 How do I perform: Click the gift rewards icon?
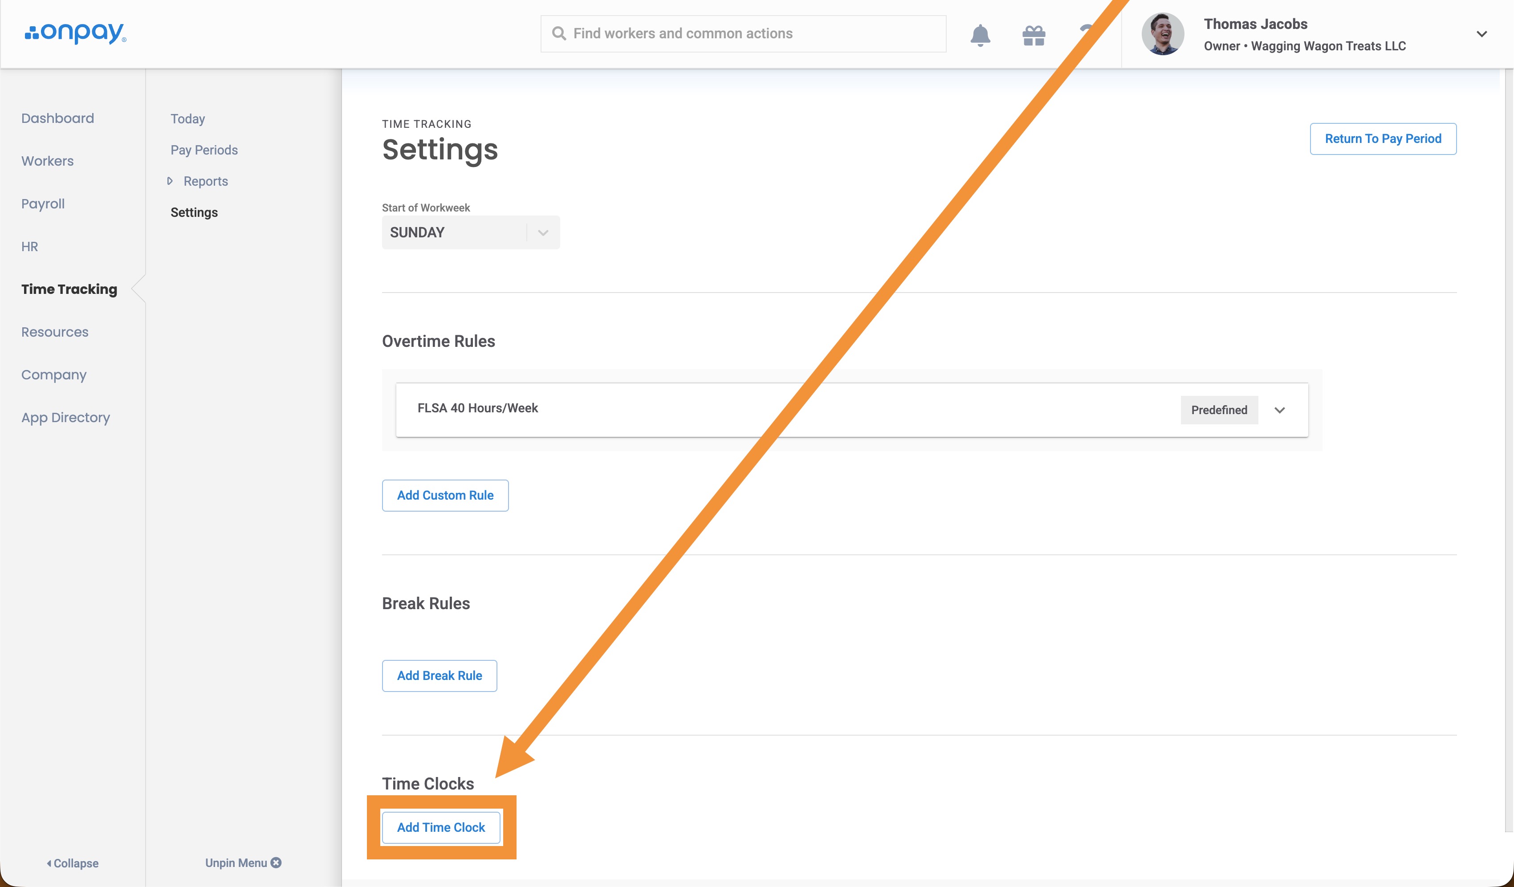(x=1034, y=35)
